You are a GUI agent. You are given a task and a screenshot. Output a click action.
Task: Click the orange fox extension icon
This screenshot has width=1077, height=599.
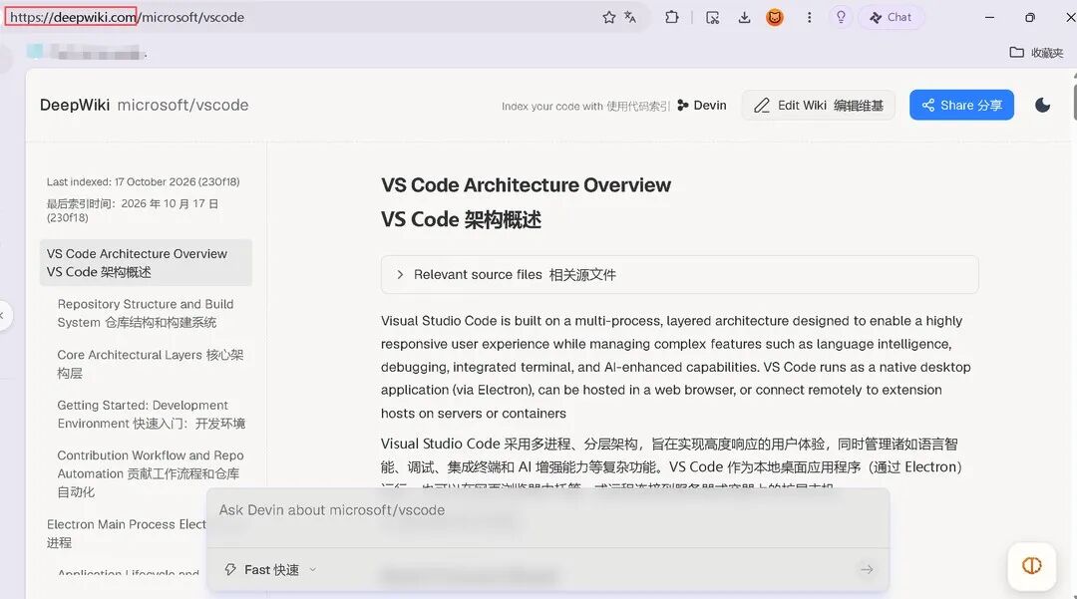point(775,18)
